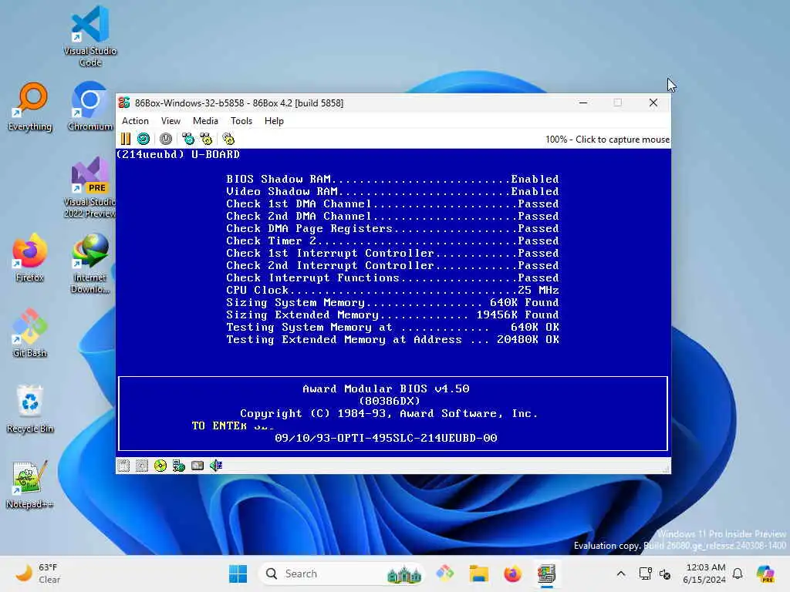This screenshot has width=790, height=592.
Task: Click the 'Check Interrupt Functions' line
Action: pyautogui.click(x=393, y=277)
